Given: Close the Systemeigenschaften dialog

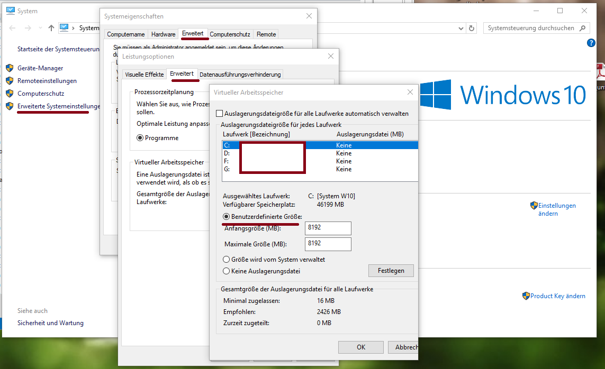Looking at the screenshot, I should (309, 16).
